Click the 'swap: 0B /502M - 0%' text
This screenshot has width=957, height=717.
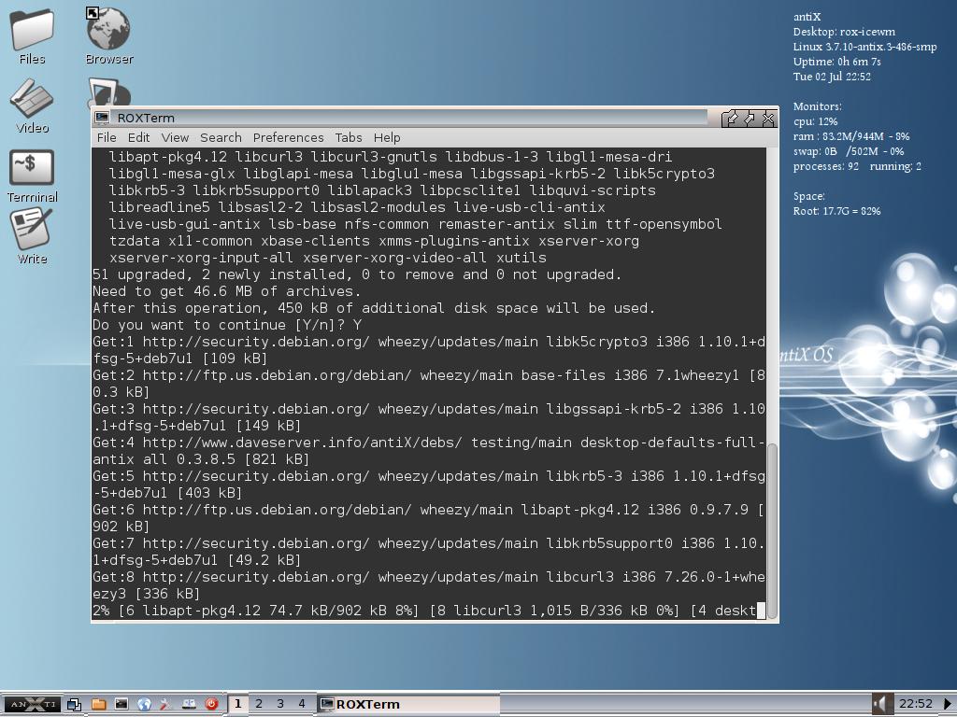click(x=849, y=151)
